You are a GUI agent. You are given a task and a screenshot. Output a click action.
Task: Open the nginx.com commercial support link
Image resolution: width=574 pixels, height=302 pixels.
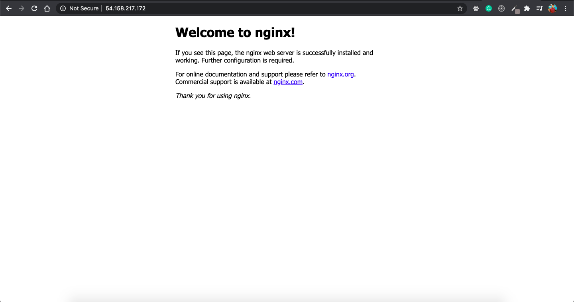click(288, 82)
